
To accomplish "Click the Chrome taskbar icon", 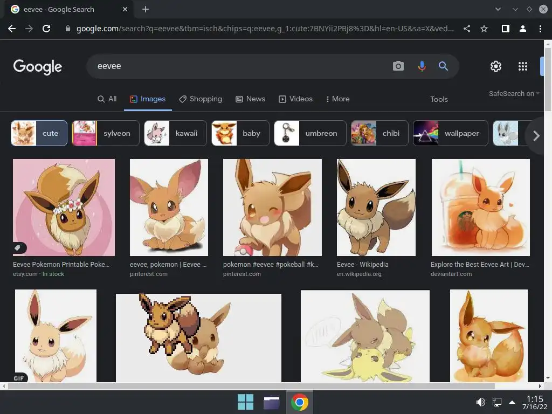I will (300, 402).
